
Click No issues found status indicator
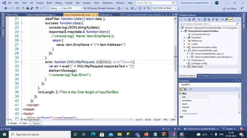click(x=30, y=120)
